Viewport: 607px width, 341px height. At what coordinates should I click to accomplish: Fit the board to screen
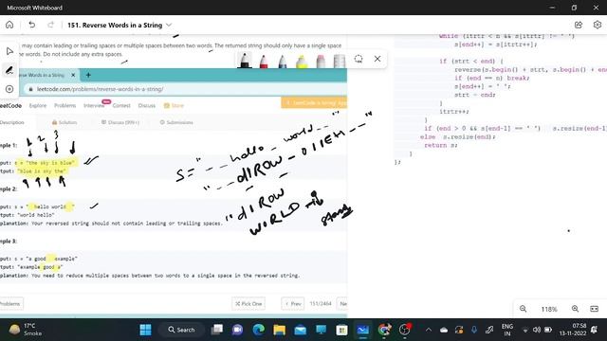point(595,309)
